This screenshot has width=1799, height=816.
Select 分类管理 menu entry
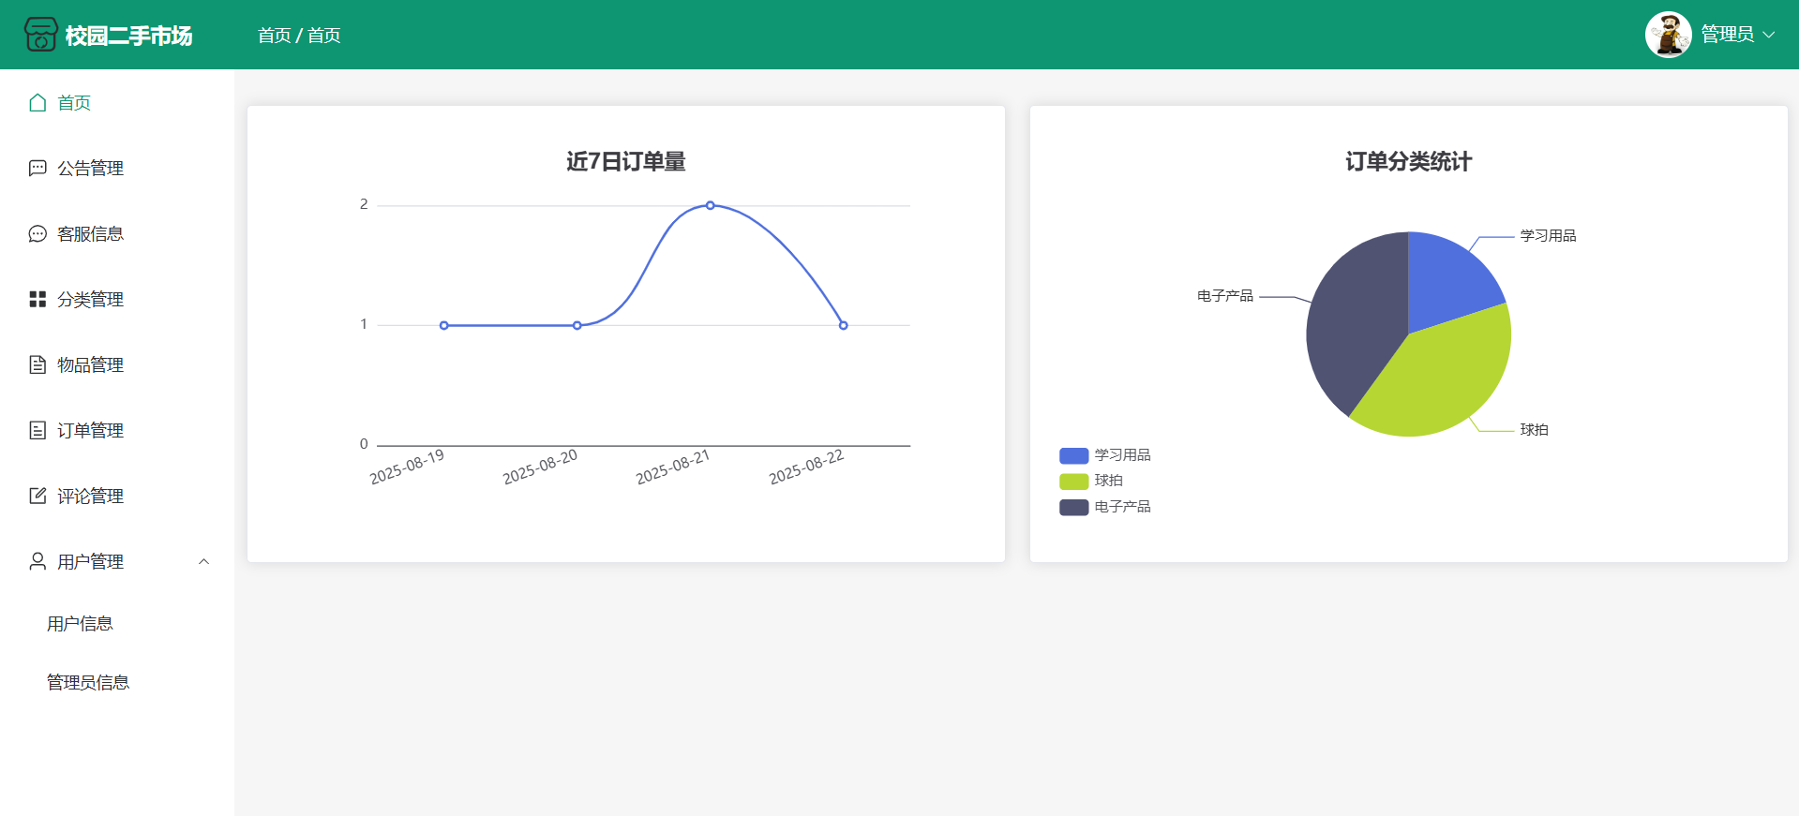117,300
